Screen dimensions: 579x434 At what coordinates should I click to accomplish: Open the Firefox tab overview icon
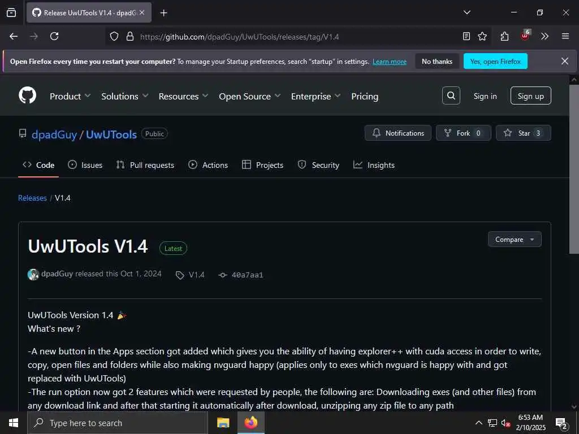tap(11, 12)
